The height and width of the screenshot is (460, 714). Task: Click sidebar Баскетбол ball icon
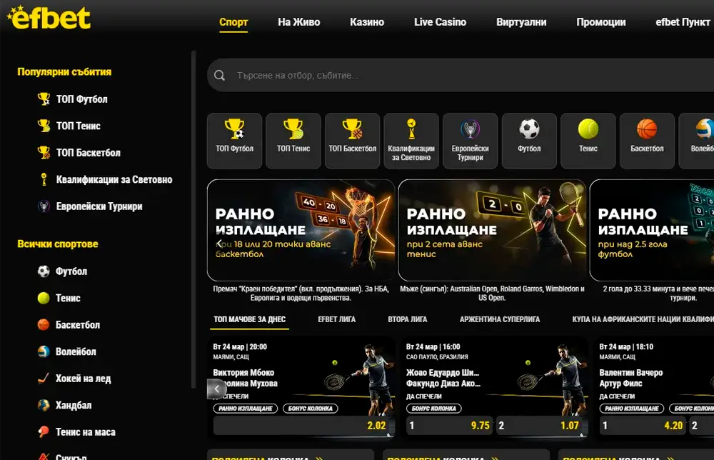coord(44,325)
